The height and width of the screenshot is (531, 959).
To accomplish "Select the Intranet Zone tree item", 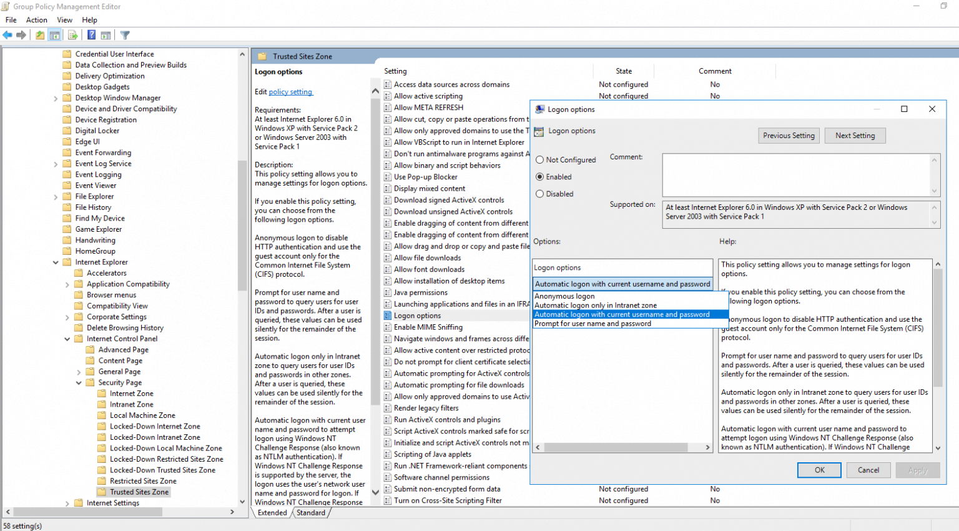I will [x=131, y=405].
